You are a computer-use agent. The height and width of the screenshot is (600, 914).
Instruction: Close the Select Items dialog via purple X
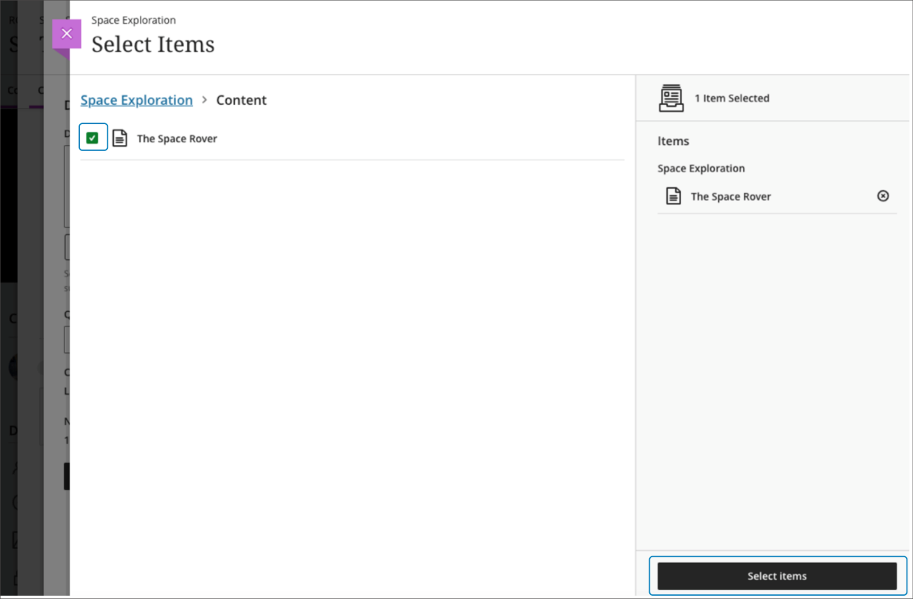pos(67,34)
